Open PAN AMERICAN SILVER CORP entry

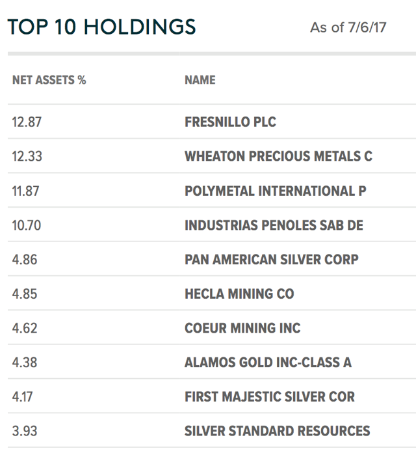tap(272, 260)
